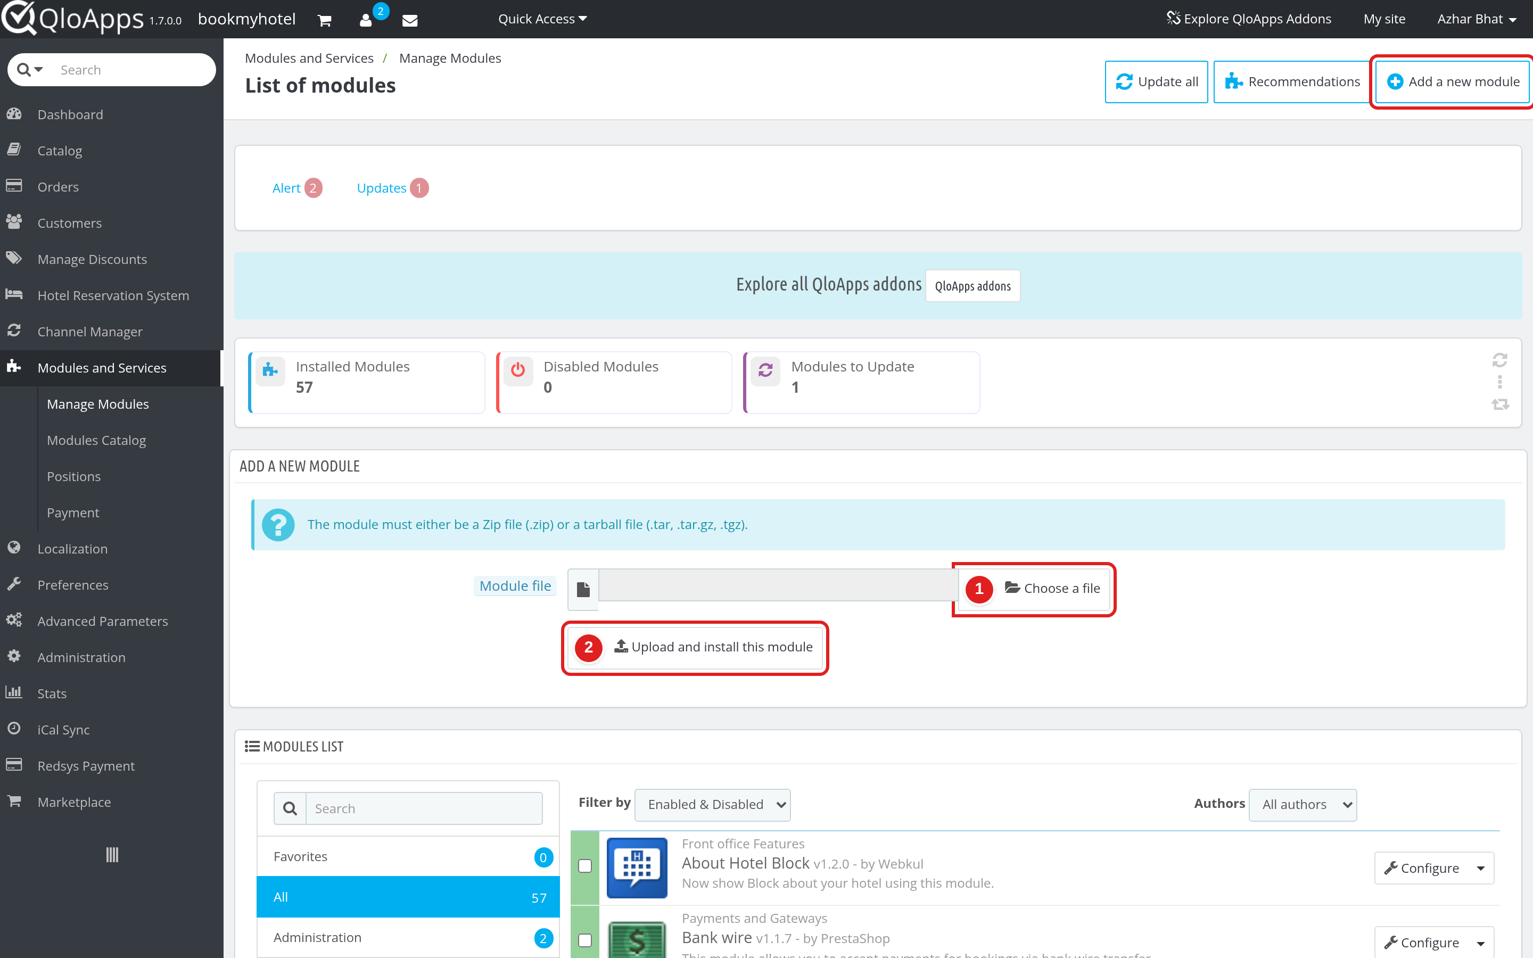Click Upload and install this module

tap(695, 648)
